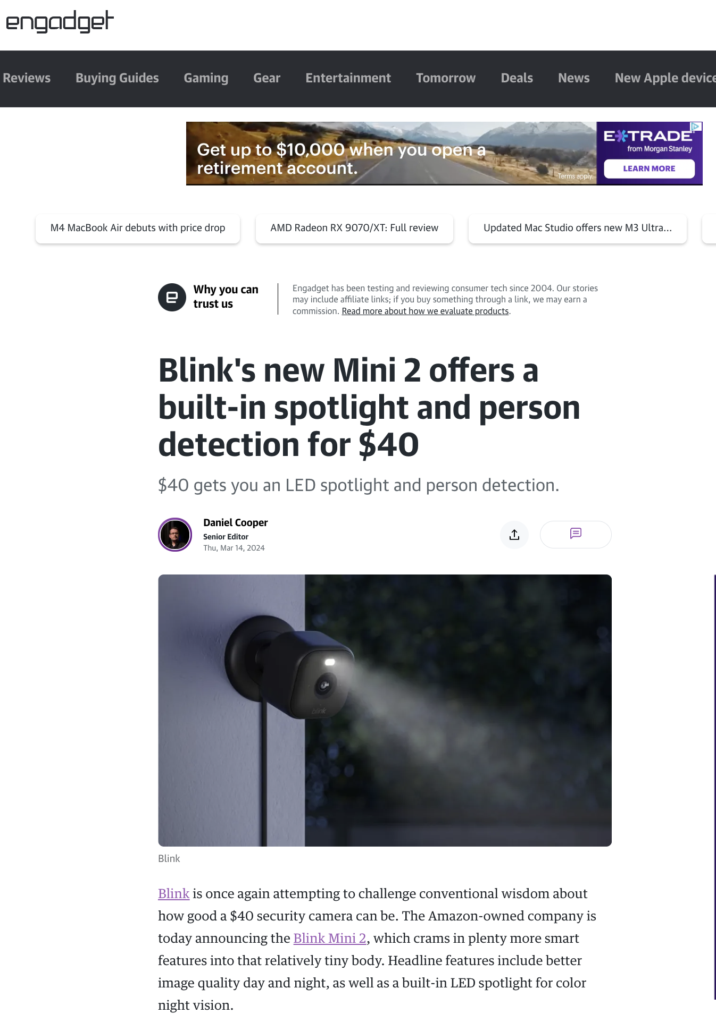716x1031 pixels.
Task: Open the share icon button
Action: point(514,535)
